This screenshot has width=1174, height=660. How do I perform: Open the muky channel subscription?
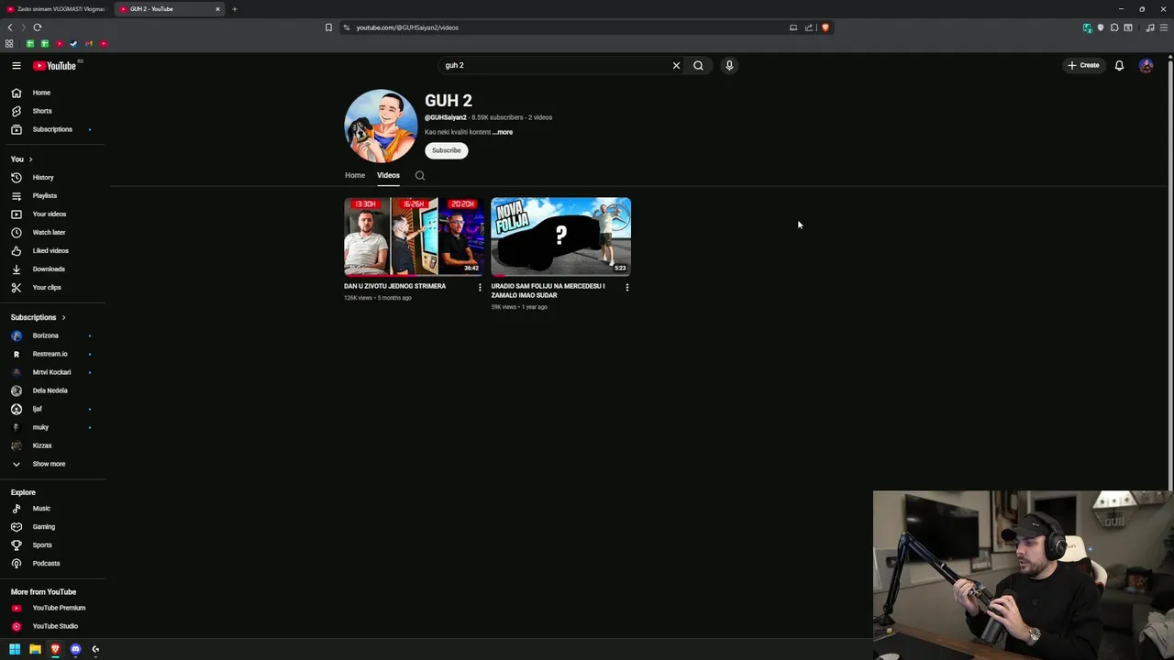[x=52, y=427]
